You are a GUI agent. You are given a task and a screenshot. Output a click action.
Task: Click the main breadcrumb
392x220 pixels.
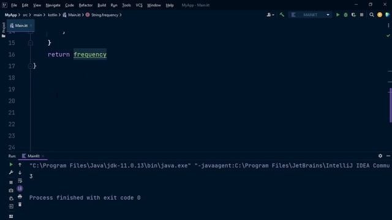pyautogui.click(x=37, y=15)
